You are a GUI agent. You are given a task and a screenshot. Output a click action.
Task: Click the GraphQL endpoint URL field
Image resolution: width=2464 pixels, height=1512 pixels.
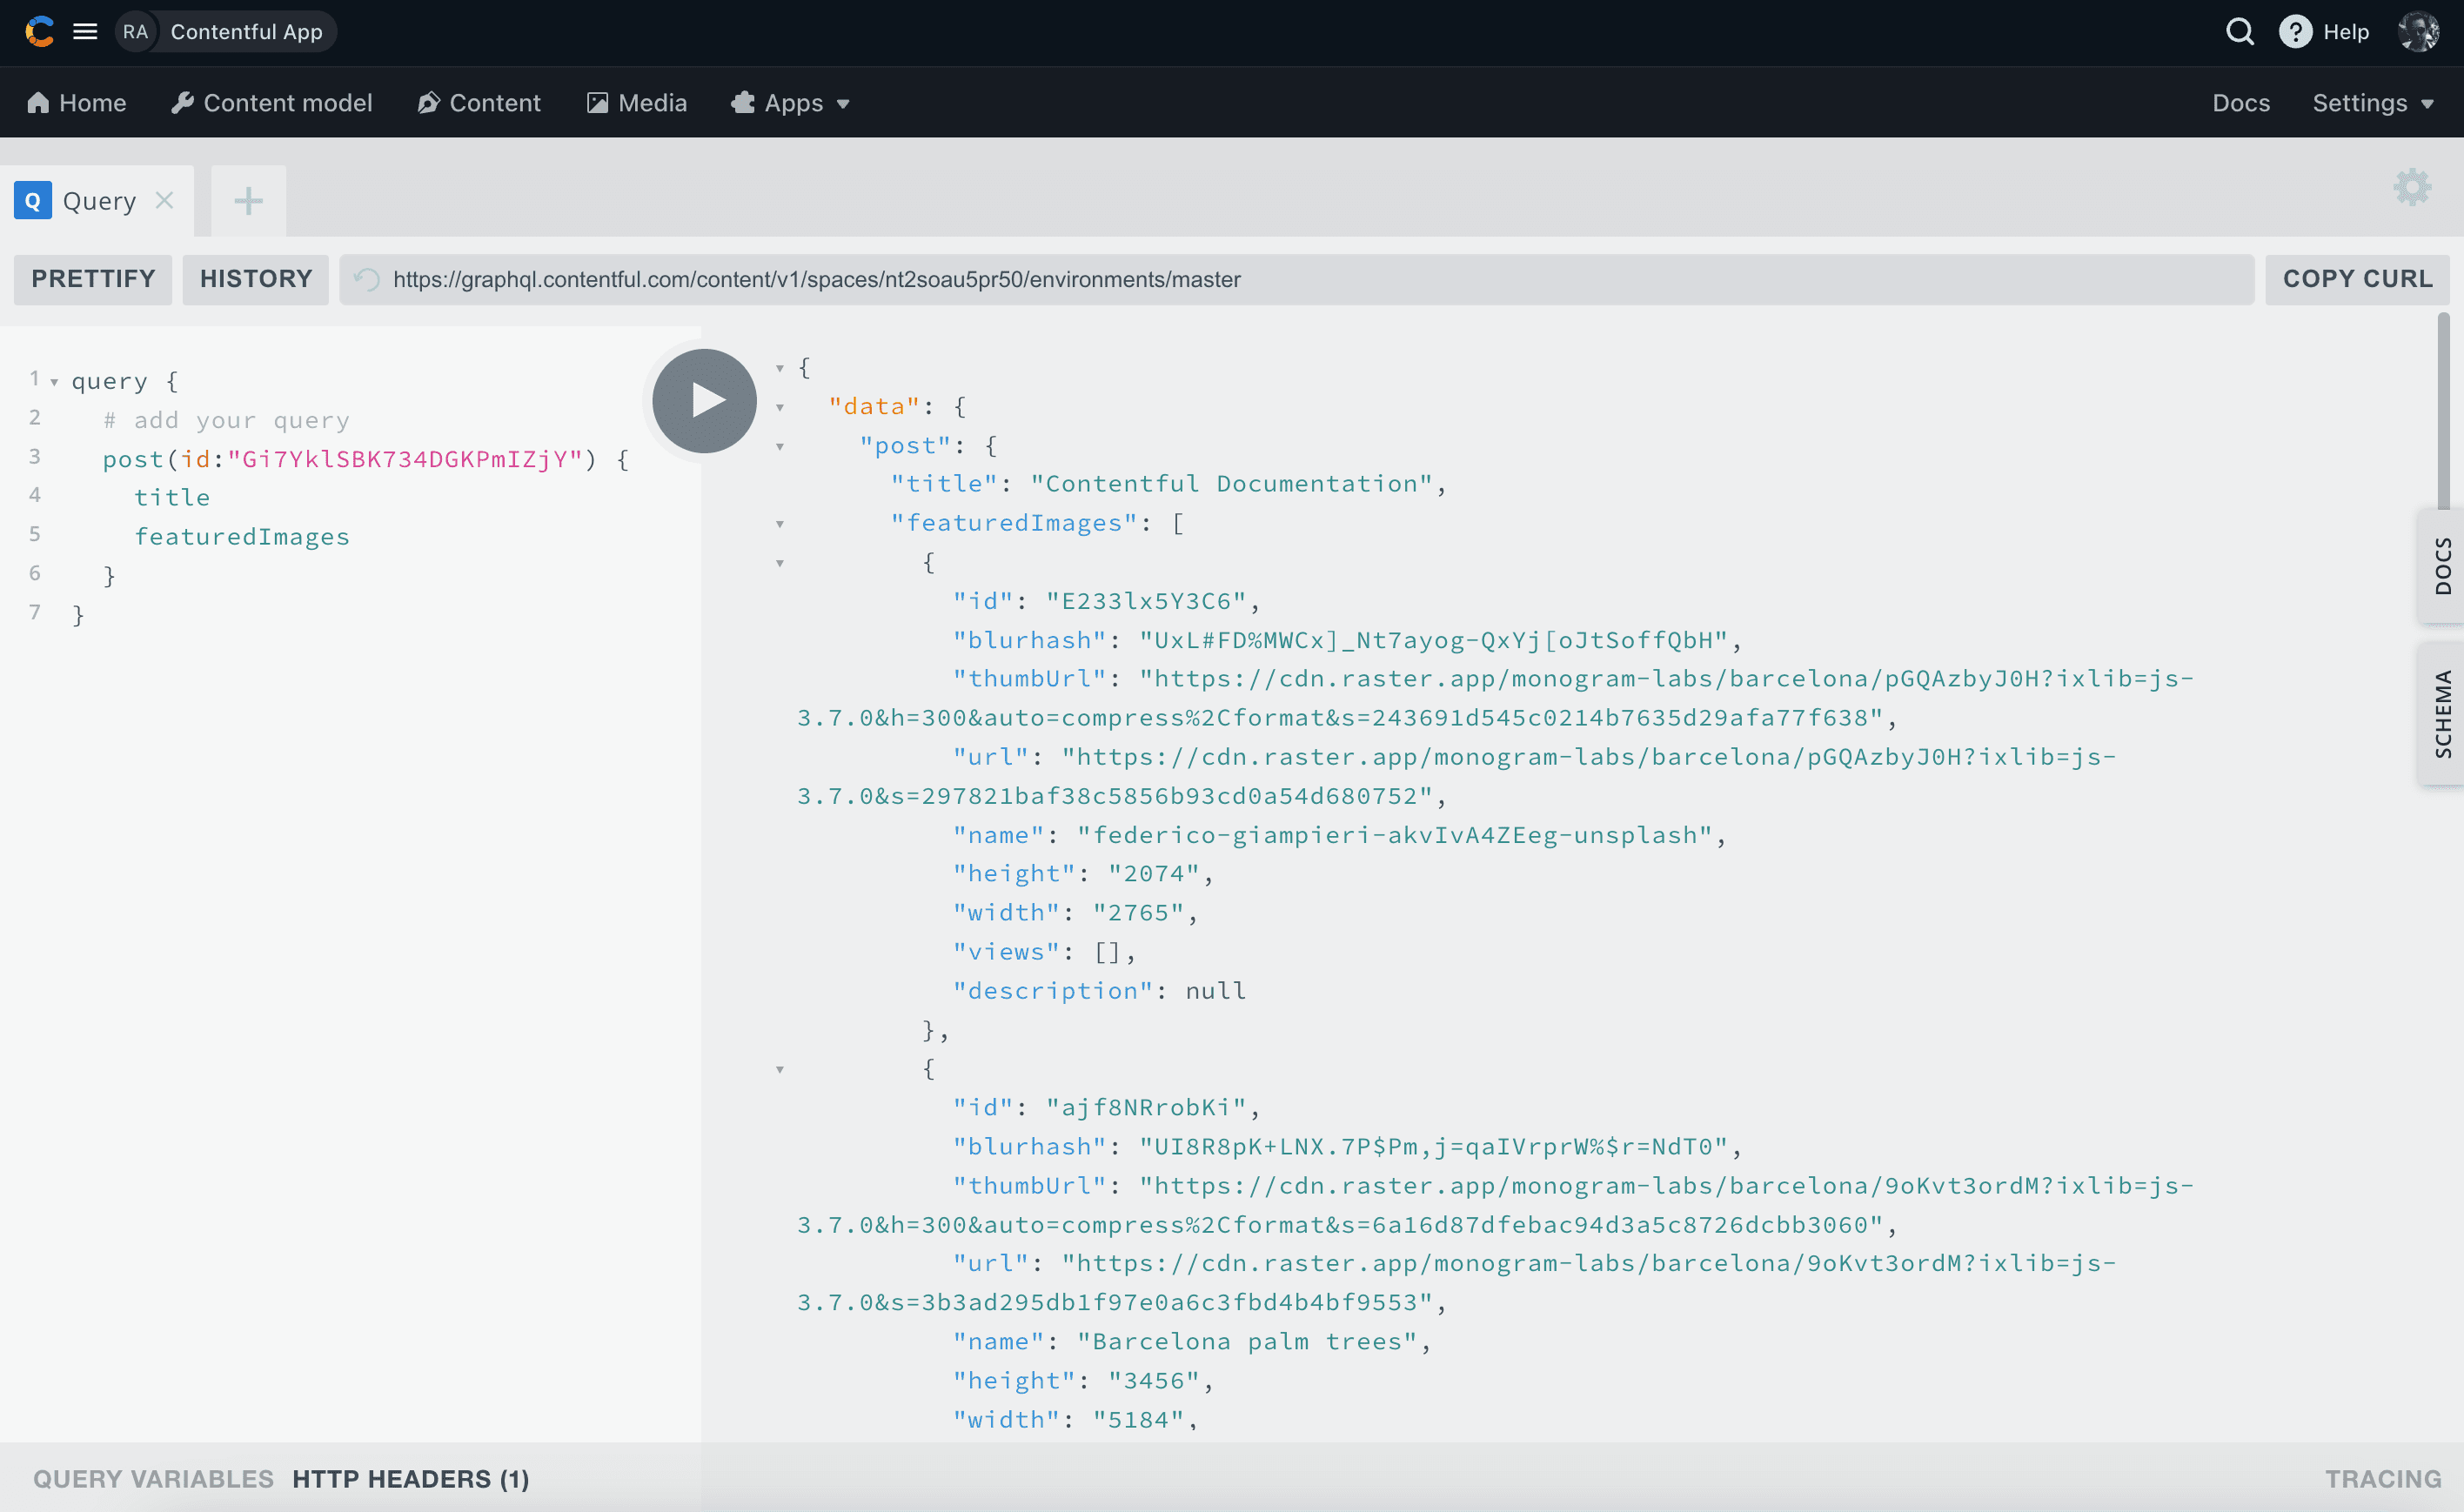[x=1297, y=279]
